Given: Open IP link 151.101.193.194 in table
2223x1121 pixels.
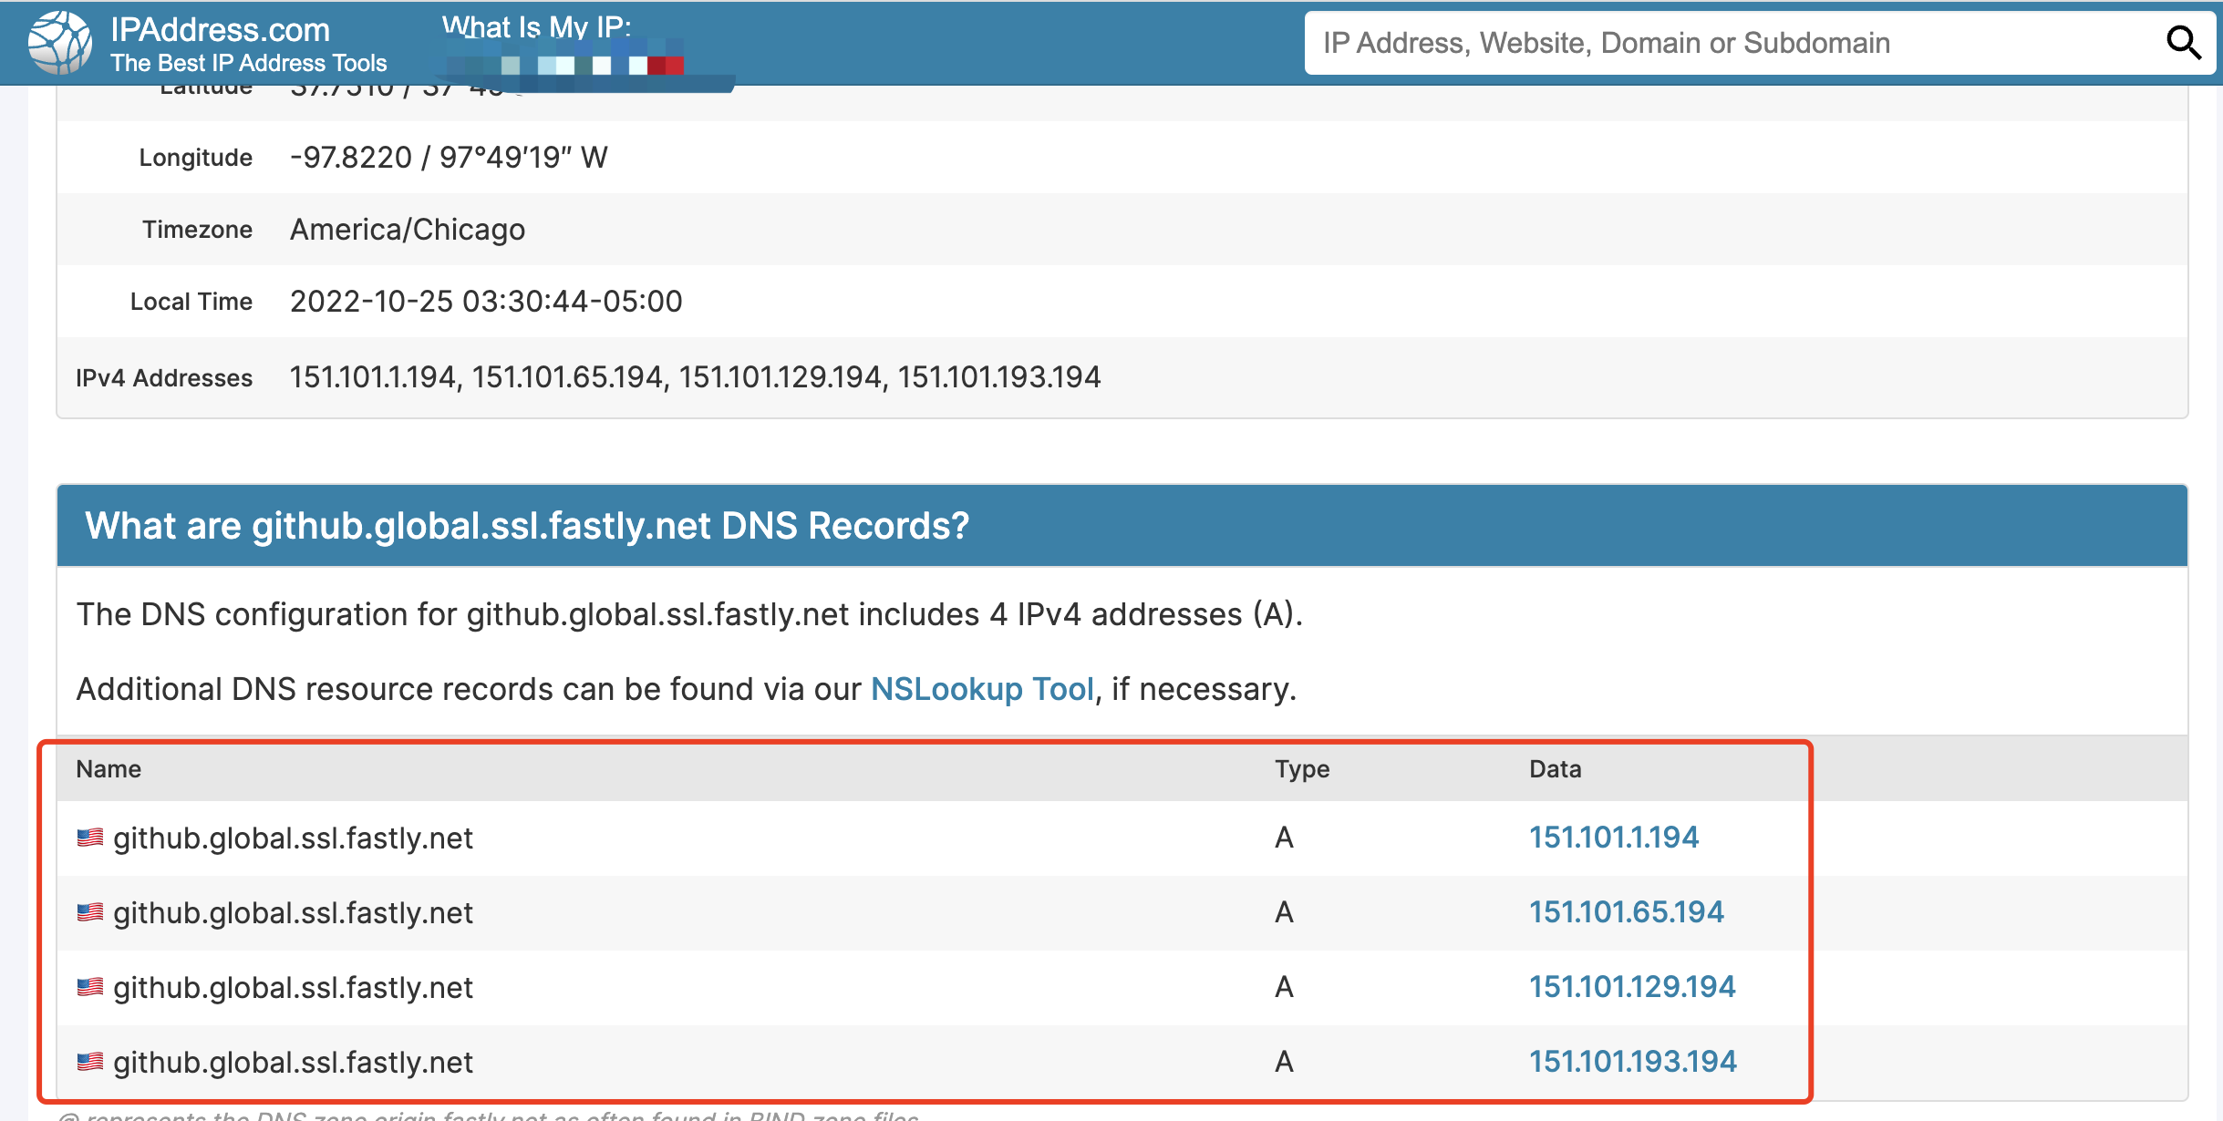Looking at the screenshot, I should [1632, 1062].
